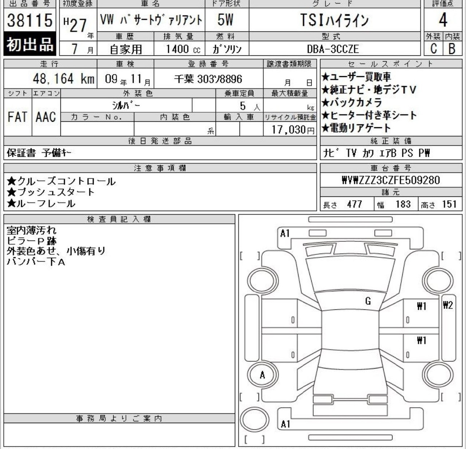Click the 事務局よりご案内 section header
The width and height of the screenshot is (466, 449).
click(x=119, y=418)
